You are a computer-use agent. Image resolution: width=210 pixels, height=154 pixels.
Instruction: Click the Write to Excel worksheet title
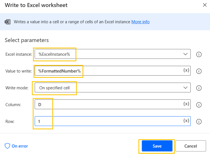click(x=36, y=5)
